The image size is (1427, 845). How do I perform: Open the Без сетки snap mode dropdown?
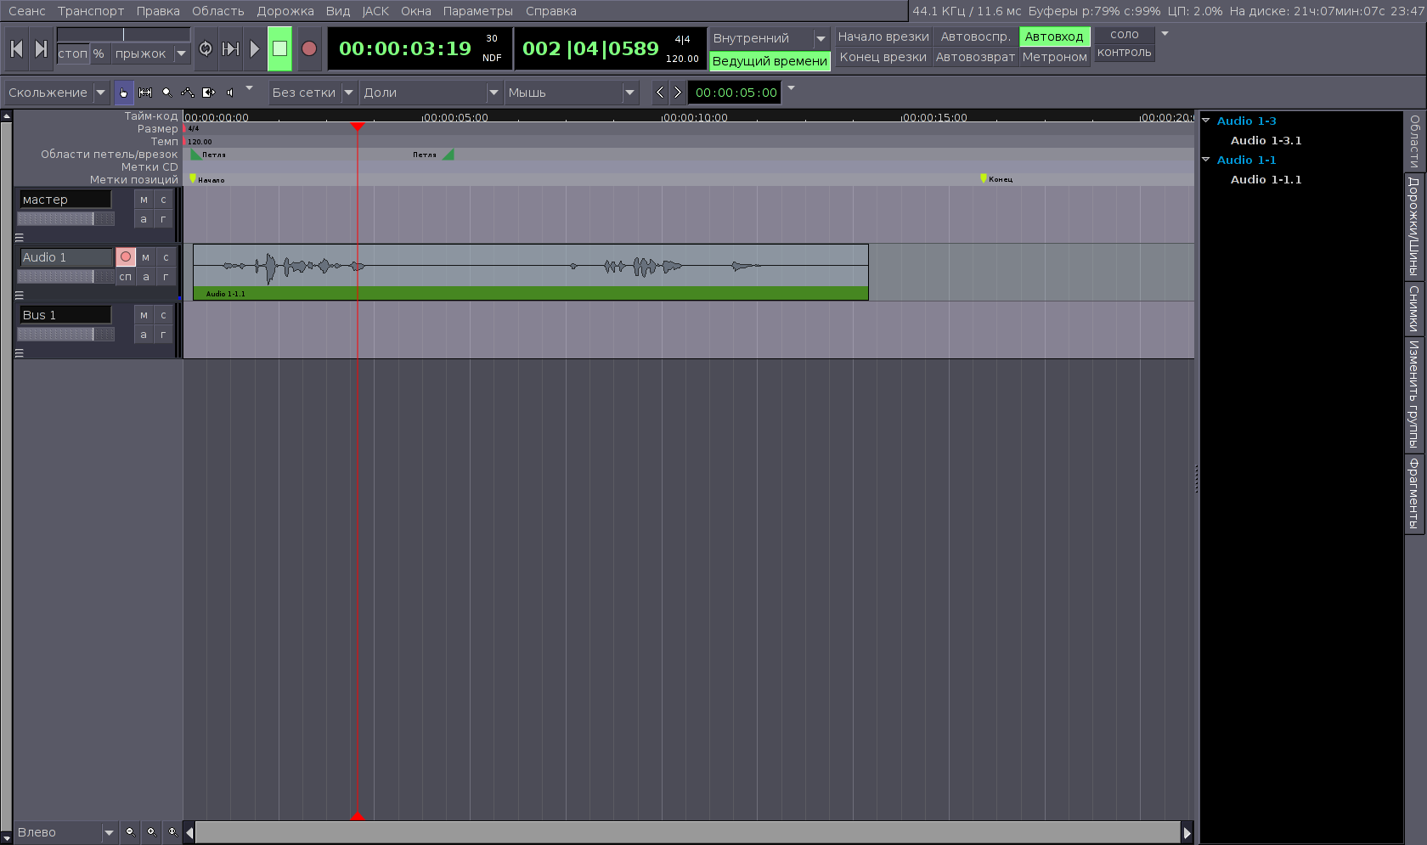(312, 93)
